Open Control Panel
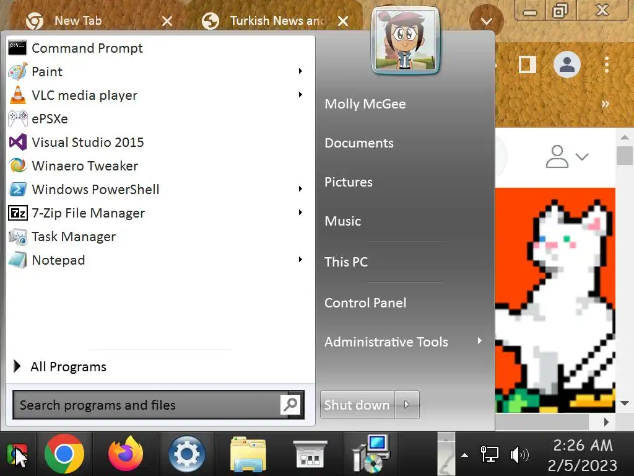This screenshot has height=476, width=634. [x=365, y=302]
